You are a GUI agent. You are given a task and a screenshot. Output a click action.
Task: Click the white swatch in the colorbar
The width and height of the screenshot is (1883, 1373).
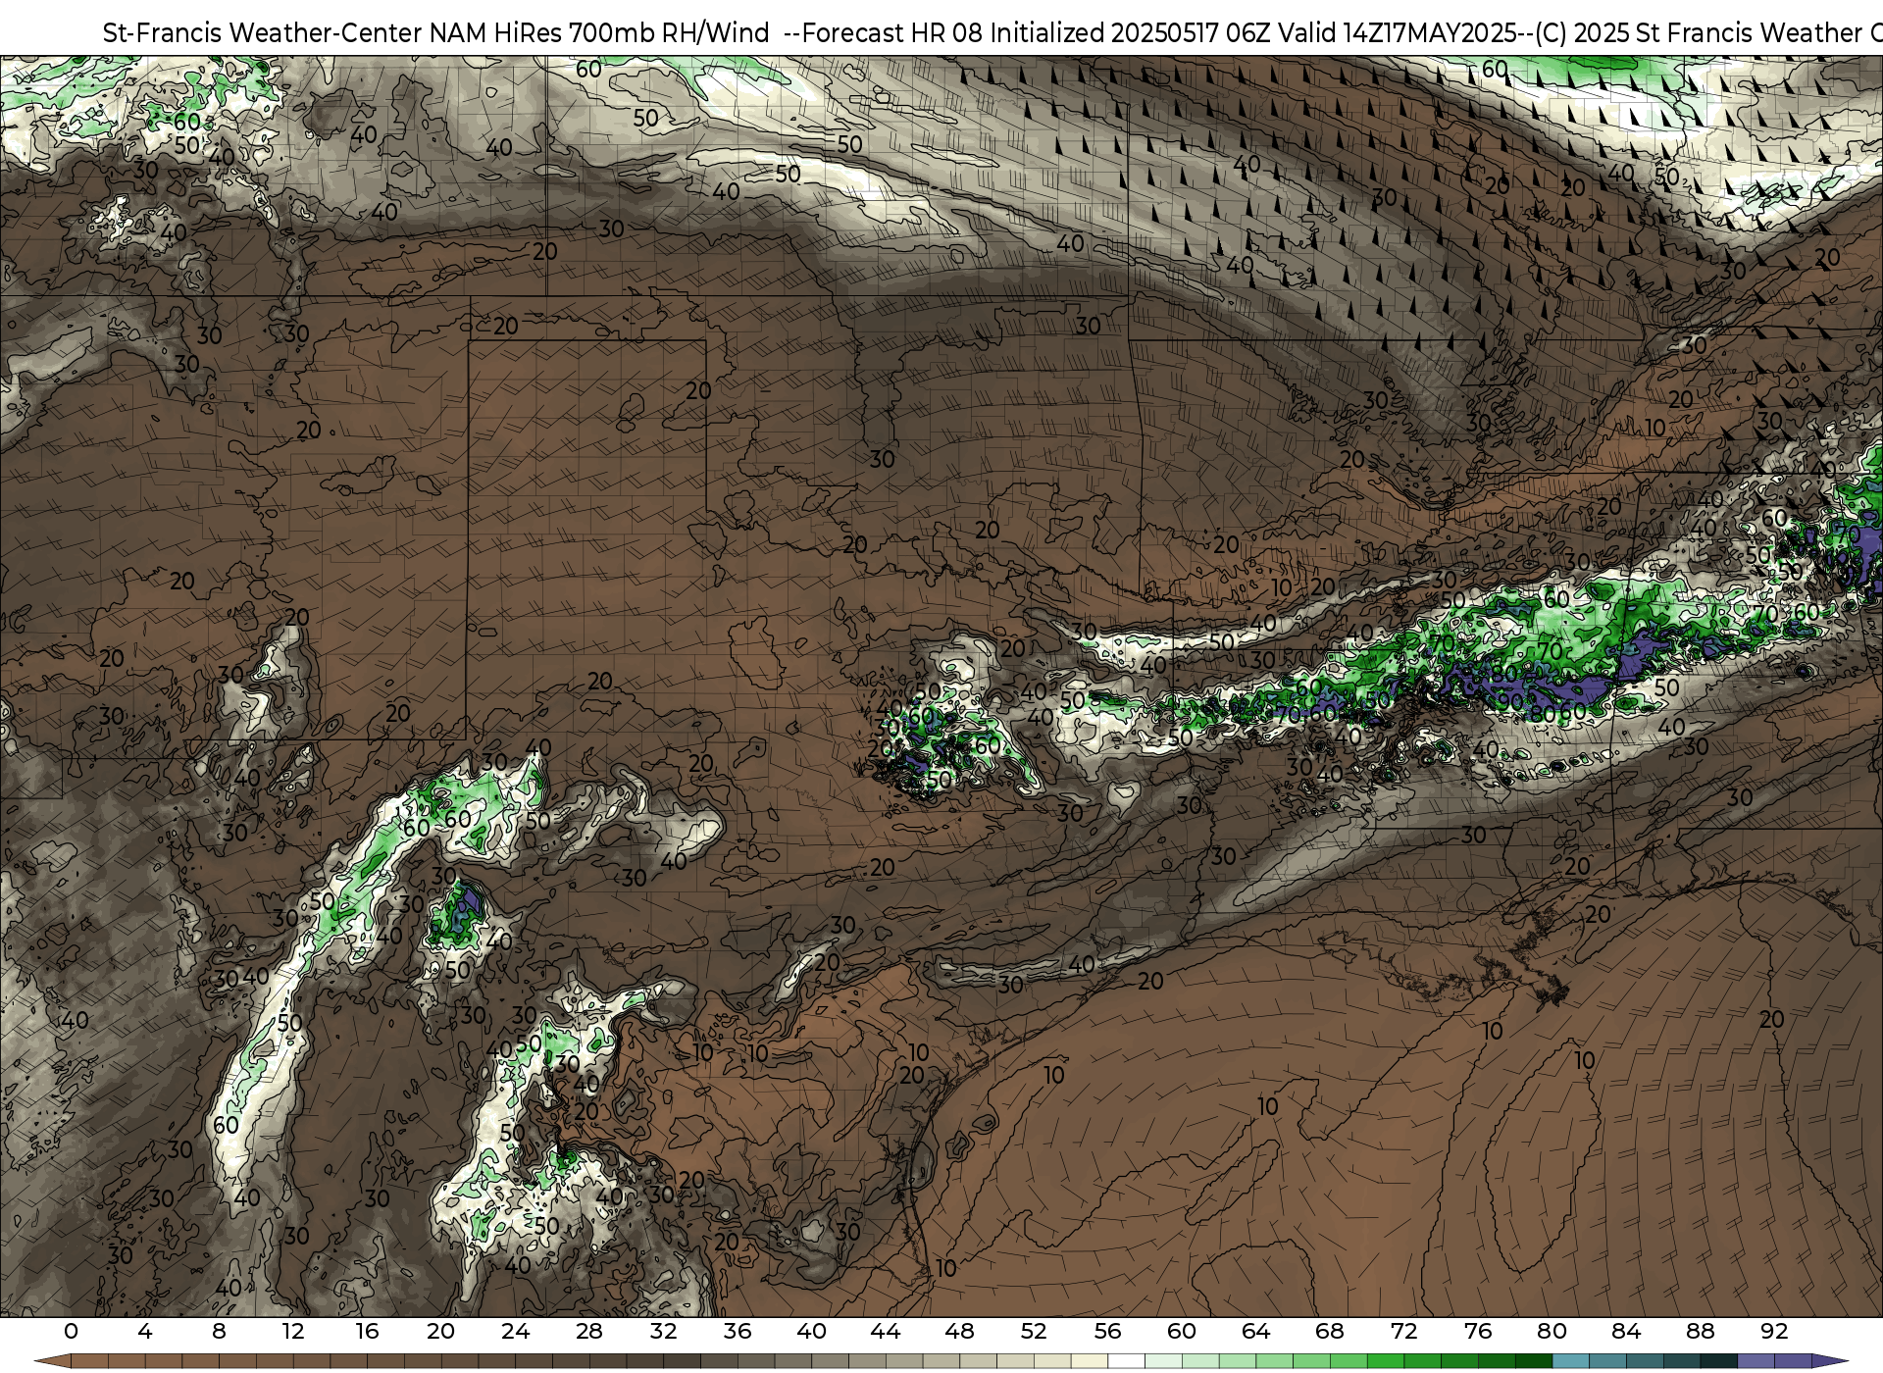[x=1126, y=1361]
